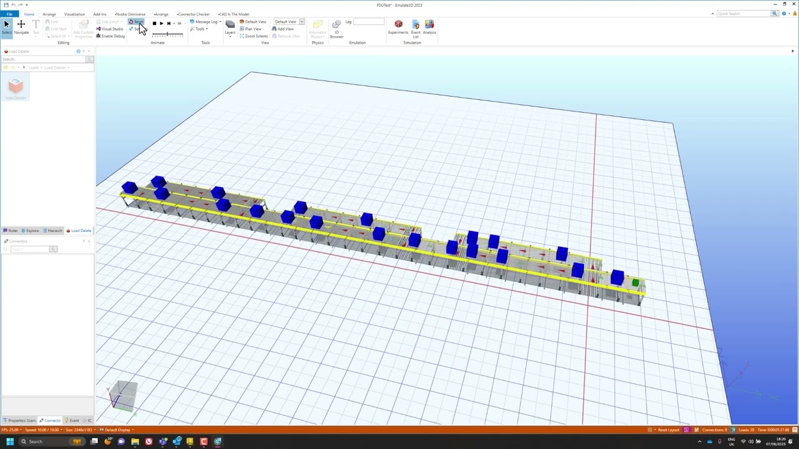The height and width of the screenshot is (449, 799).
Task: Open Experiments in Simulation group
Action: pos(398,27)
